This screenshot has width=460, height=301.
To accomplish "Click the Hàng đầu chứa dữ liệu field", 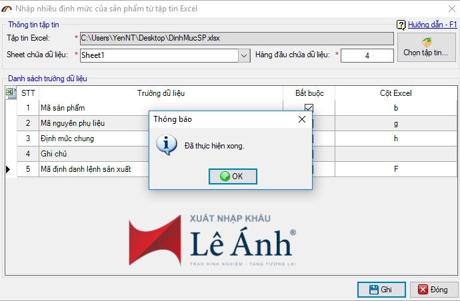I will 367,55.
